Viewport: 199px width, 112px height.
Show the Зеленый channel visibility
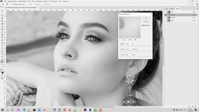point(166,18)
